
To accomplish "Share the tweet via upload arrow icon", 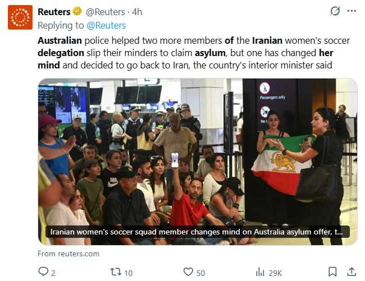I will pyautogui.click(x=352, y=271).
